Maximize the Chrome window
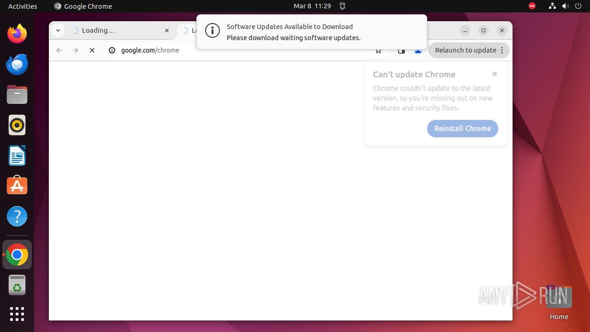Image resolution: width=590 pixels, height=332 pixels. 484,30
